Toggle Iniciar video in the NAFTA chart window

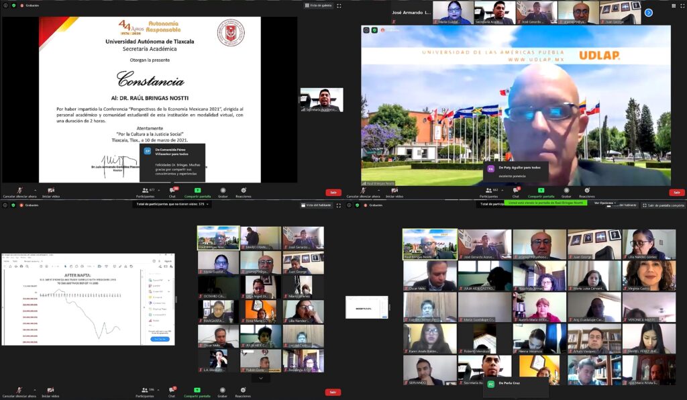(x=50, y=390)
